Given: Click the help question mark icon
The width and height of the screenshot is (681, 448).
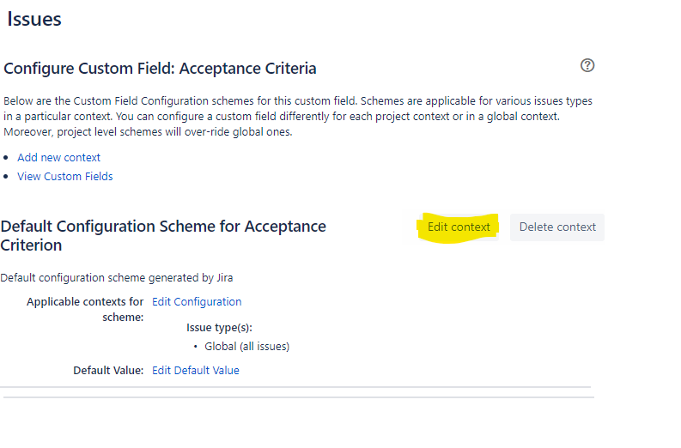Looking at the screenshot, I should point(587,65).
